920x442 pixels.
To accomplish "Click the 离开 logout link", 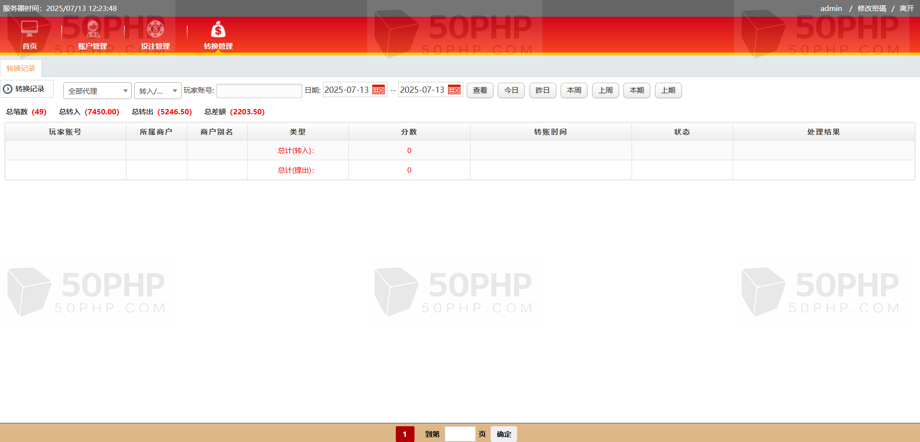I will pos(907,9).
